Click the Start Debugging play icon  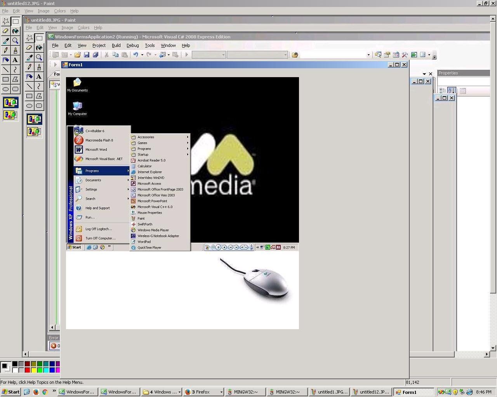coord(187,55)
